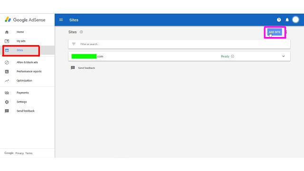Open Performance reports
Image resolution: width=304 pixels, height=171 pixels.
point(29,72)
